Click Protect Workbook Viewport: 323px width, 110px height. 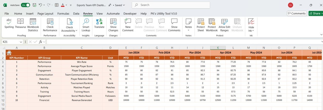tap(212, 25)
